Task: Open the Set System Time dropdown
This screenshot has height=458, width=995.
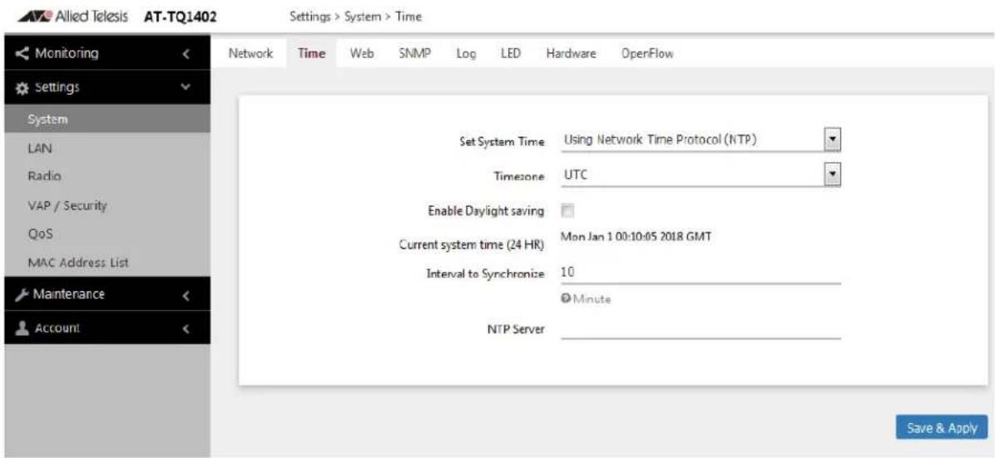Action: coord(700,140)
